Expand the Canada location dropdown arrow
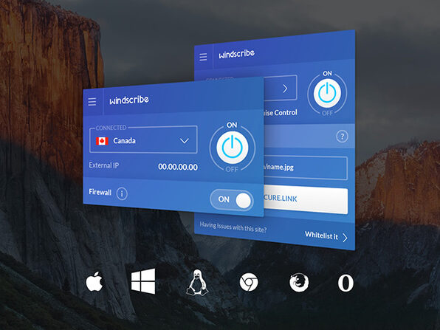 [185, 141]
